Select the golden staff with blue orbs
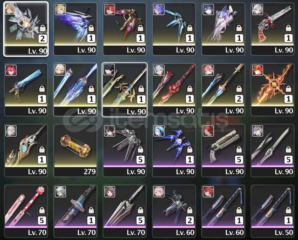Image resolution: width=298 pixels, height=240 pixels. click(26, 151)
